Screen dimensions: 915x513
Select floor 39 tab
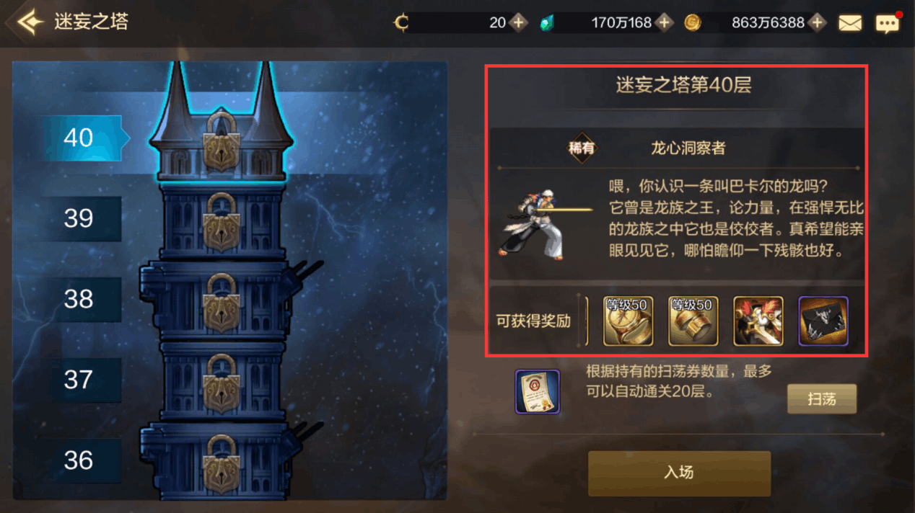coord(82,218)
